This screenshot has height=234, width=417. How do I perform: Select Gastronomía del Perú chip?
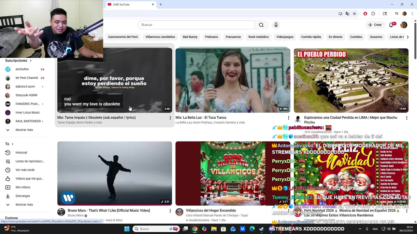click(123, 37)
